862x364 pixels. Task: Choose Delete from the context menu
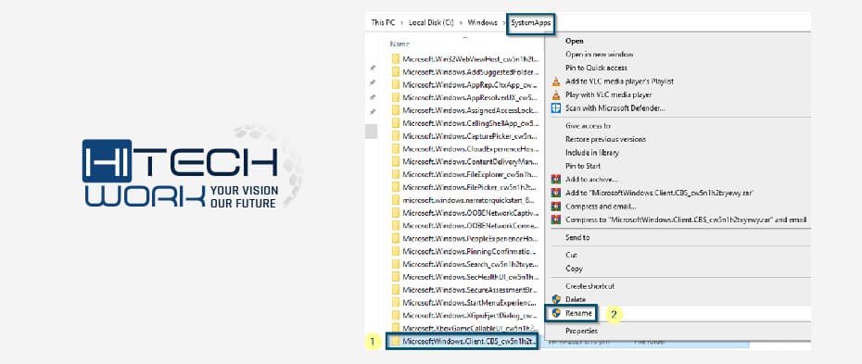pos(576,299)
